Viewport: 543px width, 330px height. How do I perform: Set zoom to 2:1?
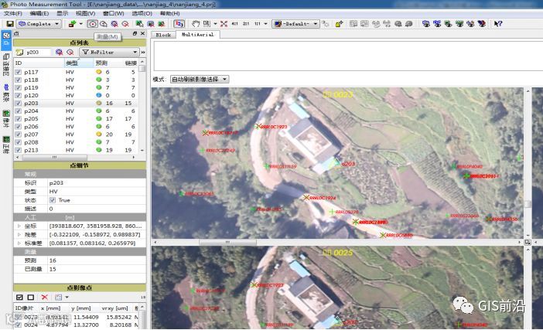(246, 24)
